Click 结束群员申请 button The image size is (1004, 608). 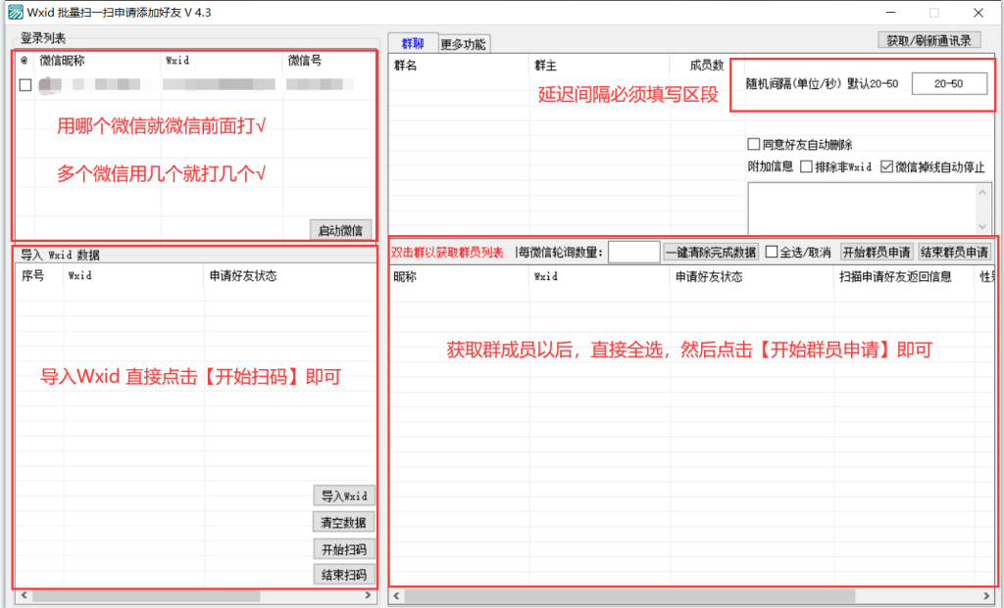point(954,252)
